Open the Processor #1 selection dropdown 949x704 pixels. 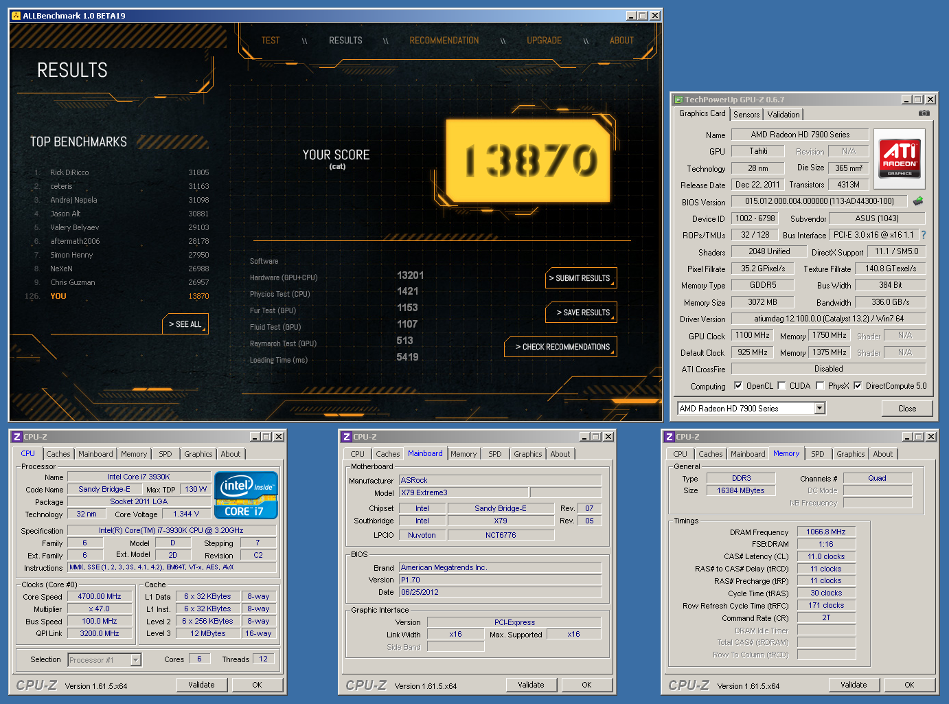point(135,660)
